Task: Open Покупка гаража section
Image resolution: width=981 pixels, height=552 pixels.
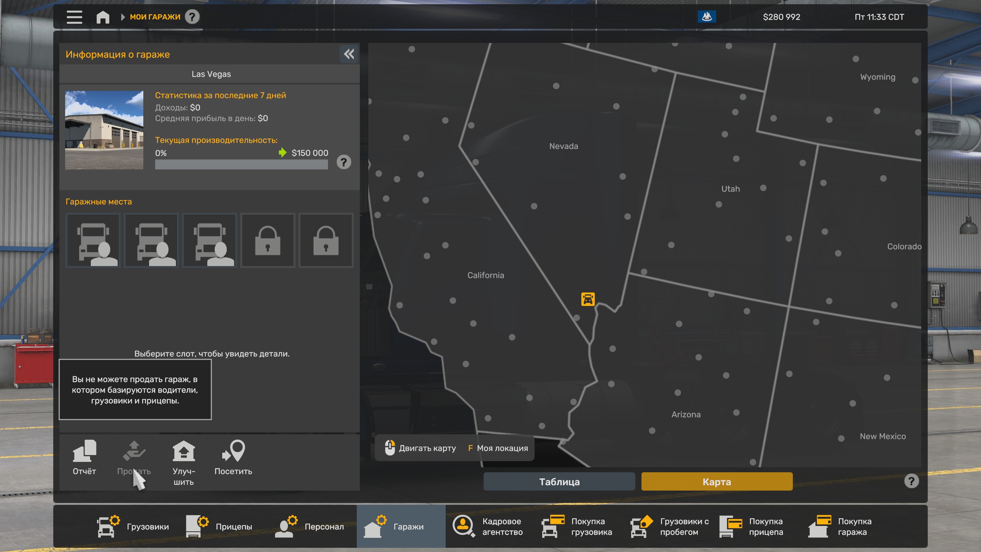Action: click(840, 526)
